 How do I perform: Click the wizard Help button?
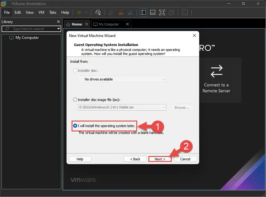(x=80, y=159)
